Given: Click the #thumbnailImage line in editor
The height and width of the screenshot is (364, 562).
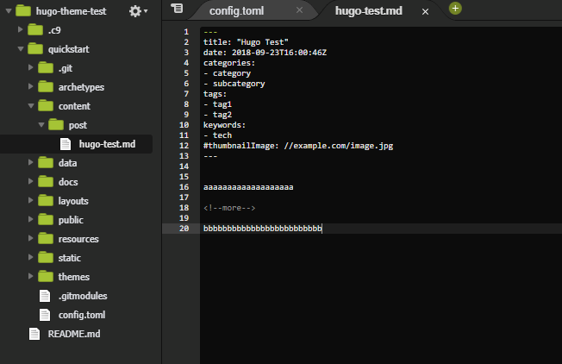Looking at the screenshot, I should click(x=298, y=146).
